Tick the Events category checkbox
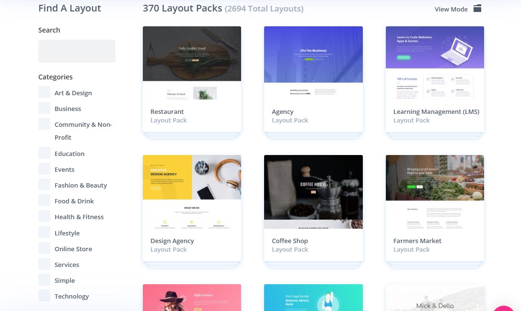 click(44, 169)
